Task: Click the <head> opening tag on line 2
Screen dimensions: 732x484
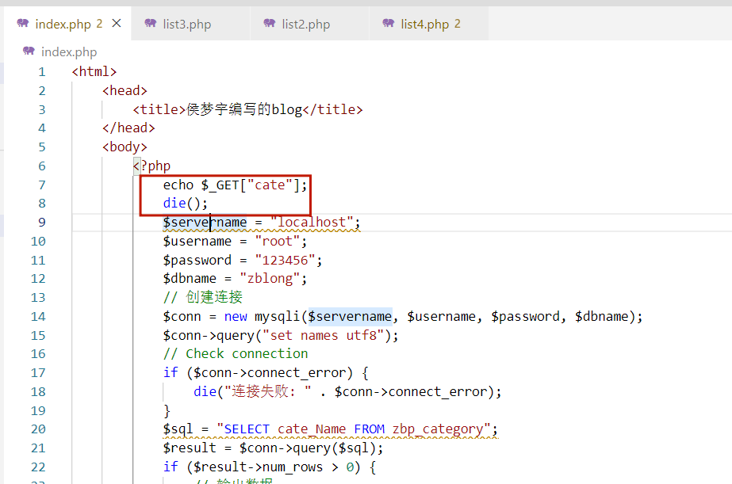Action: 125,90
